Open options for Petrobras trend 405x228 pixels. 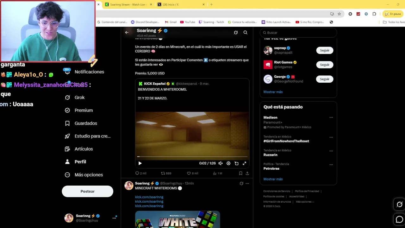point(331,165)
